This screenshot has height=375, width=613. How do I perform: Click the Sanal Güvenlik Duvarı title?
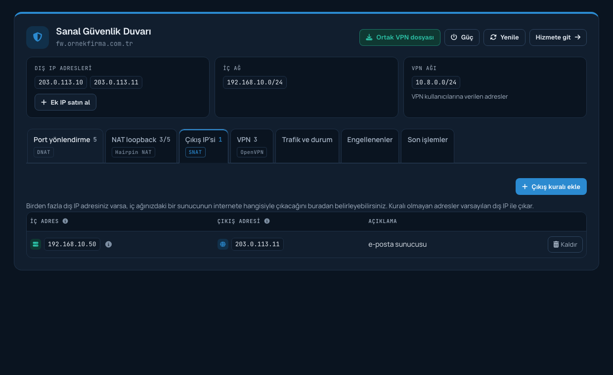[x=103, y=32]
